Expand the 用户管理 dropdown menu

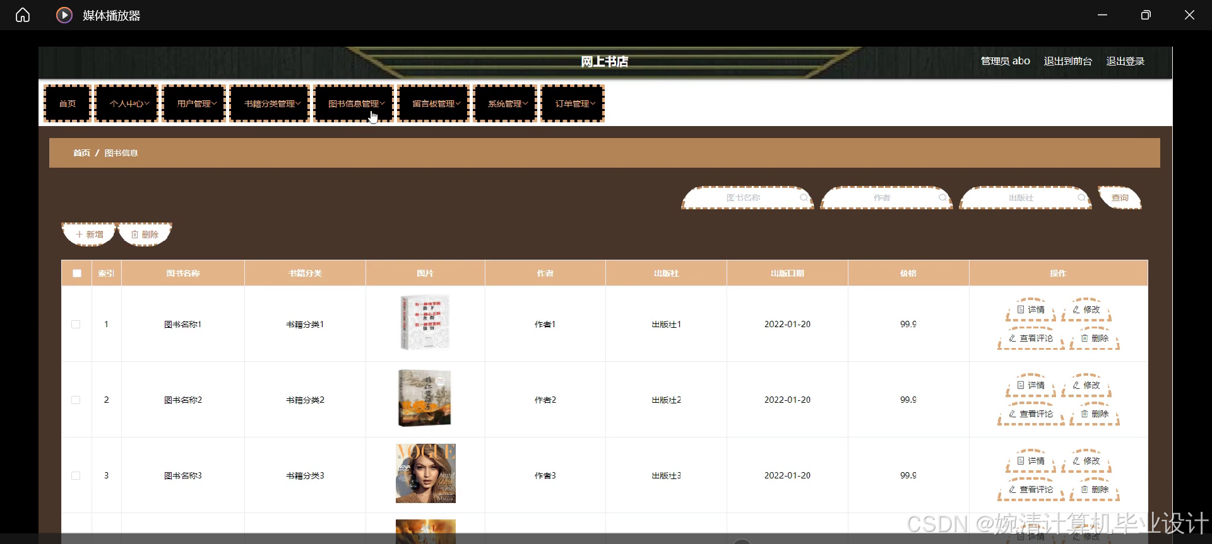point(194,103)
